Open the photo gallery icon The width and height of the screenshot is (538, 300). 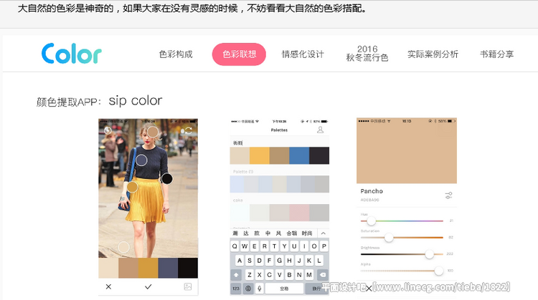(188, 286)
